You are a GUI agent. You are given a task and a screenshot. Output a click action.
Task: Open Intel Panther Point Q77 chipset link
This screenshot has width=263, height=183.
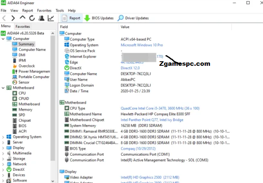[x=152, y=120]
